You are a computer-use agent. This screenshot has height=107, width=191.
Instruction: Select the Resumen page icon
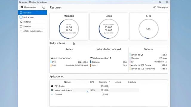coord(21,12)
